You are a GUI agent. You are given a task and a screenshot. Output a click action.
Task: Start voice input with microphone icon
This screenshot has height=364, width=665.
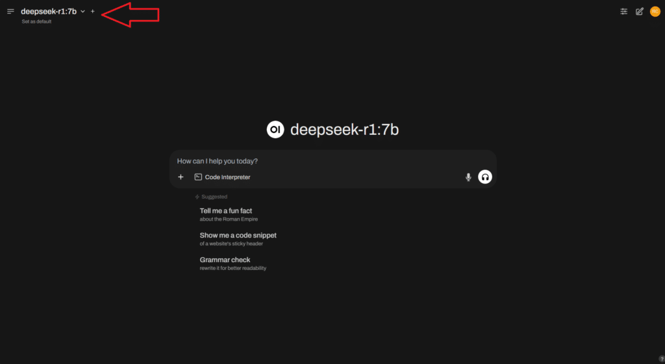click(468, 177)
